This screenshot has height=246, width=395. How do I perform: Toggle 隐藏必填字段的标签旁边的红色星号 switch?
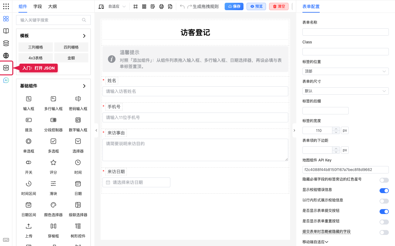[384, 180]
